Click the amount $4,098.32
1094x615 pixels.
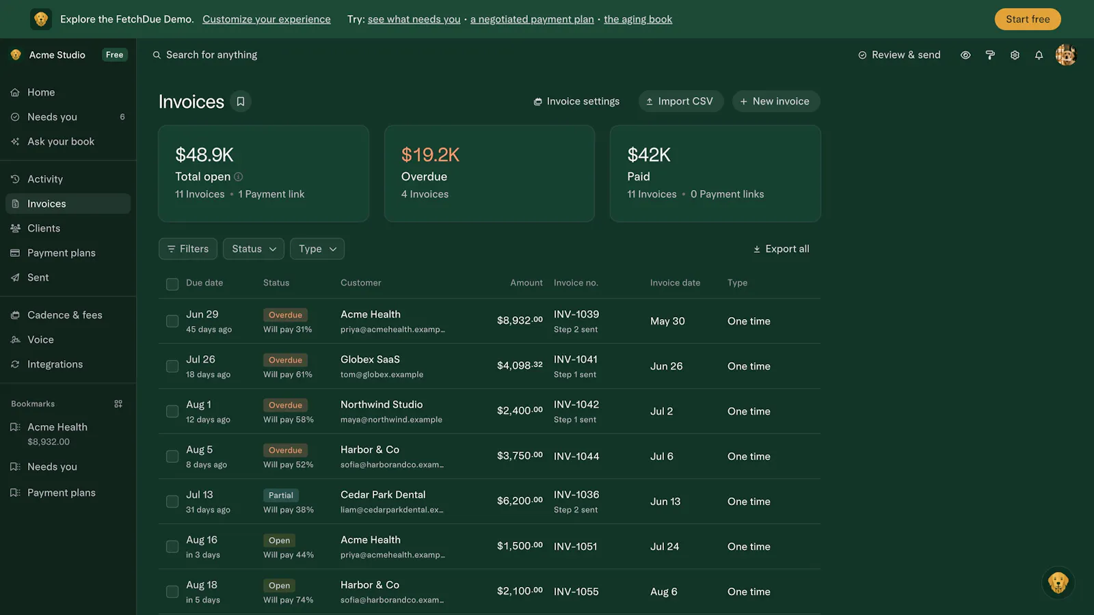pyautogui.click(x=520, y=366)
